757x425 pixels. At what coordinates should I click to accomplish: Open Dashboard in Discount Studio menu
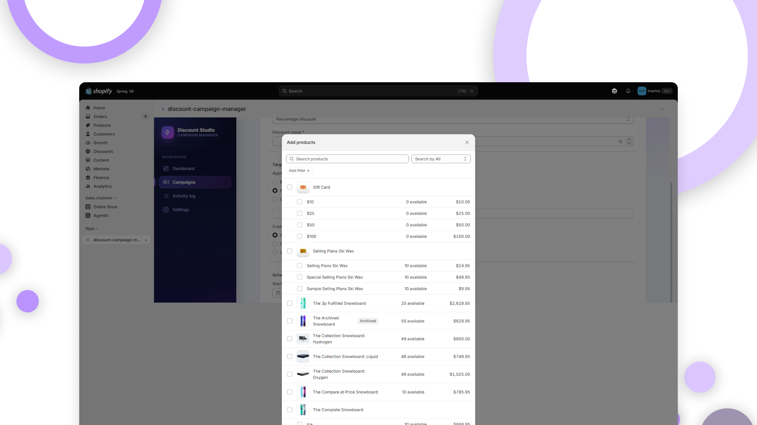[195, 168]
